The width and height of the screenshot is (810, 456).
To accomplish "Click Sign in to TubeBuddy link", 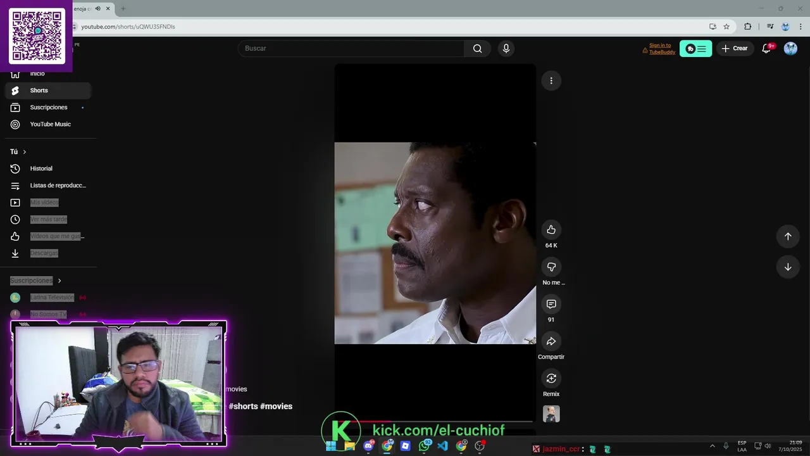I will point(662,49).
